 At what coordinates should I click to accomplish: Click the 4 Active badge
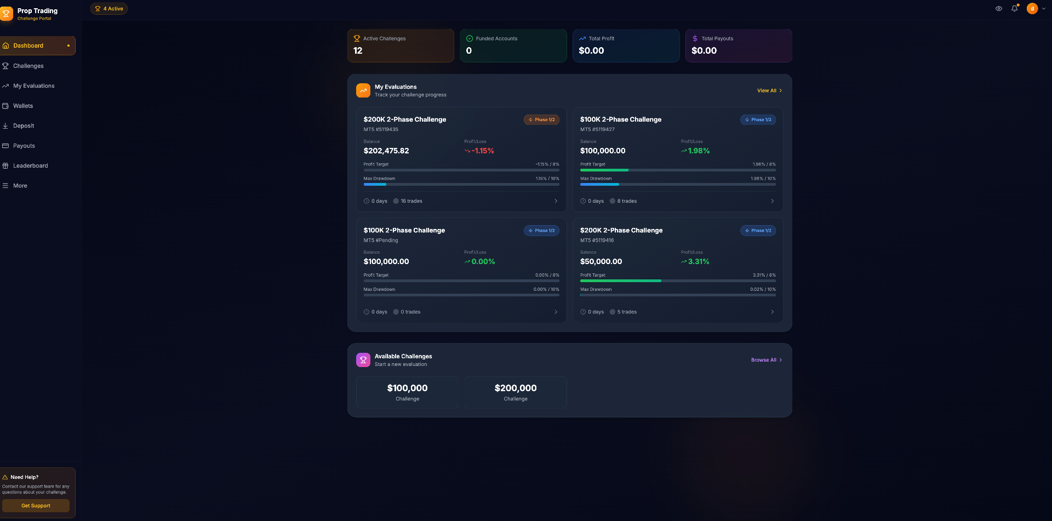tap(109, 9)
